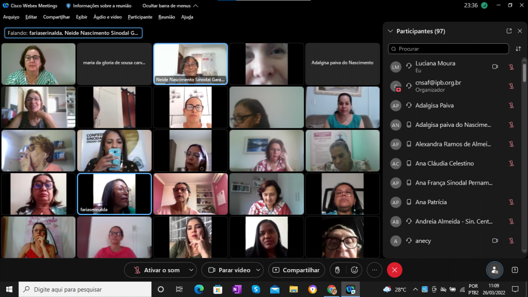Open the Áudio e vídeo menu

(x=107, y=17)
